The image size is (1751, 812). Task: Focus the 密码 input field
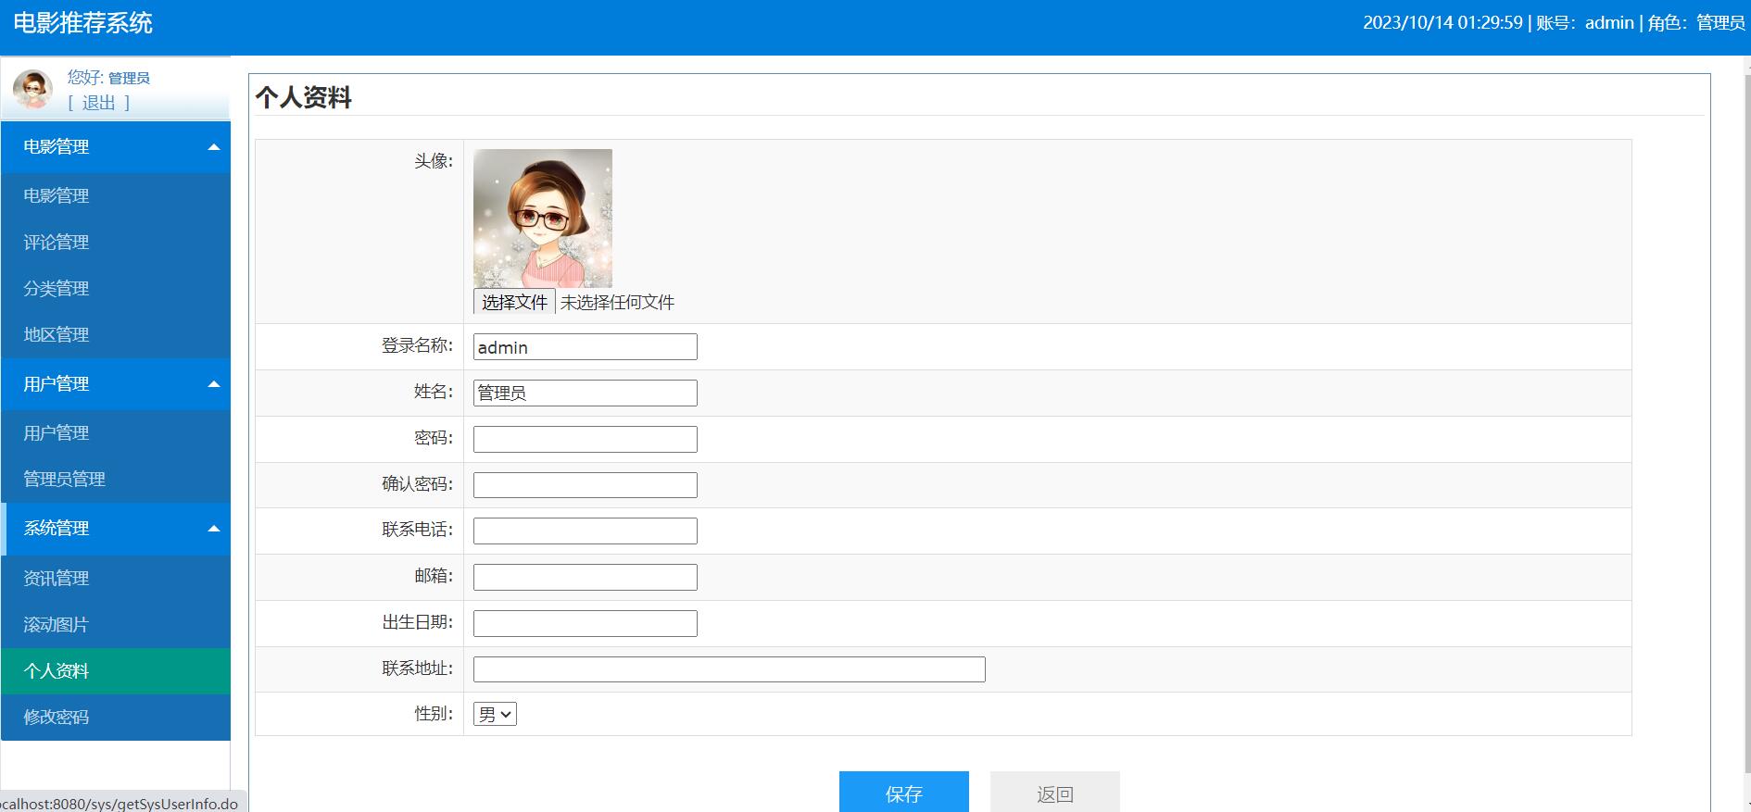(x=586, y=439)
